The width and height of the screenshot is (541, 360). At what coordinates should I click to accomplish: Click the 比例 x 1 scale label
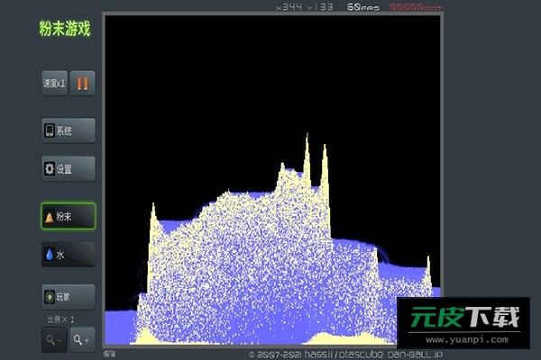(x=60, y=319)
